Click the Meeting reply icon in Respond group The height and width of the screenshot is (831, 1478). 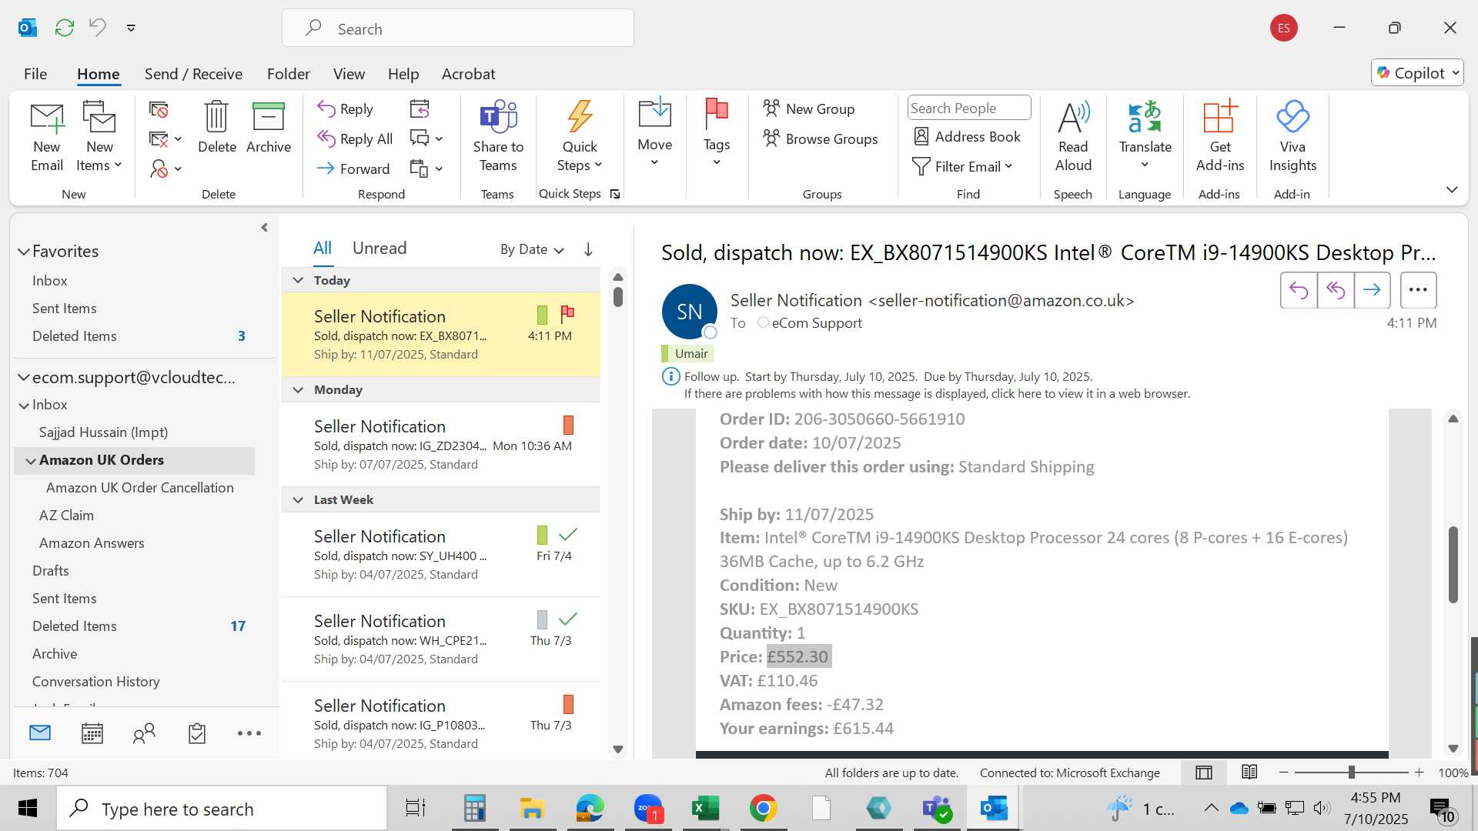point(420,109)
